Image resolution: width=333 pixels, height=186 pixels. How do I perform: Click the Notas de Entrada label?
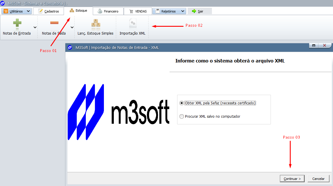(x=17, y=33)
